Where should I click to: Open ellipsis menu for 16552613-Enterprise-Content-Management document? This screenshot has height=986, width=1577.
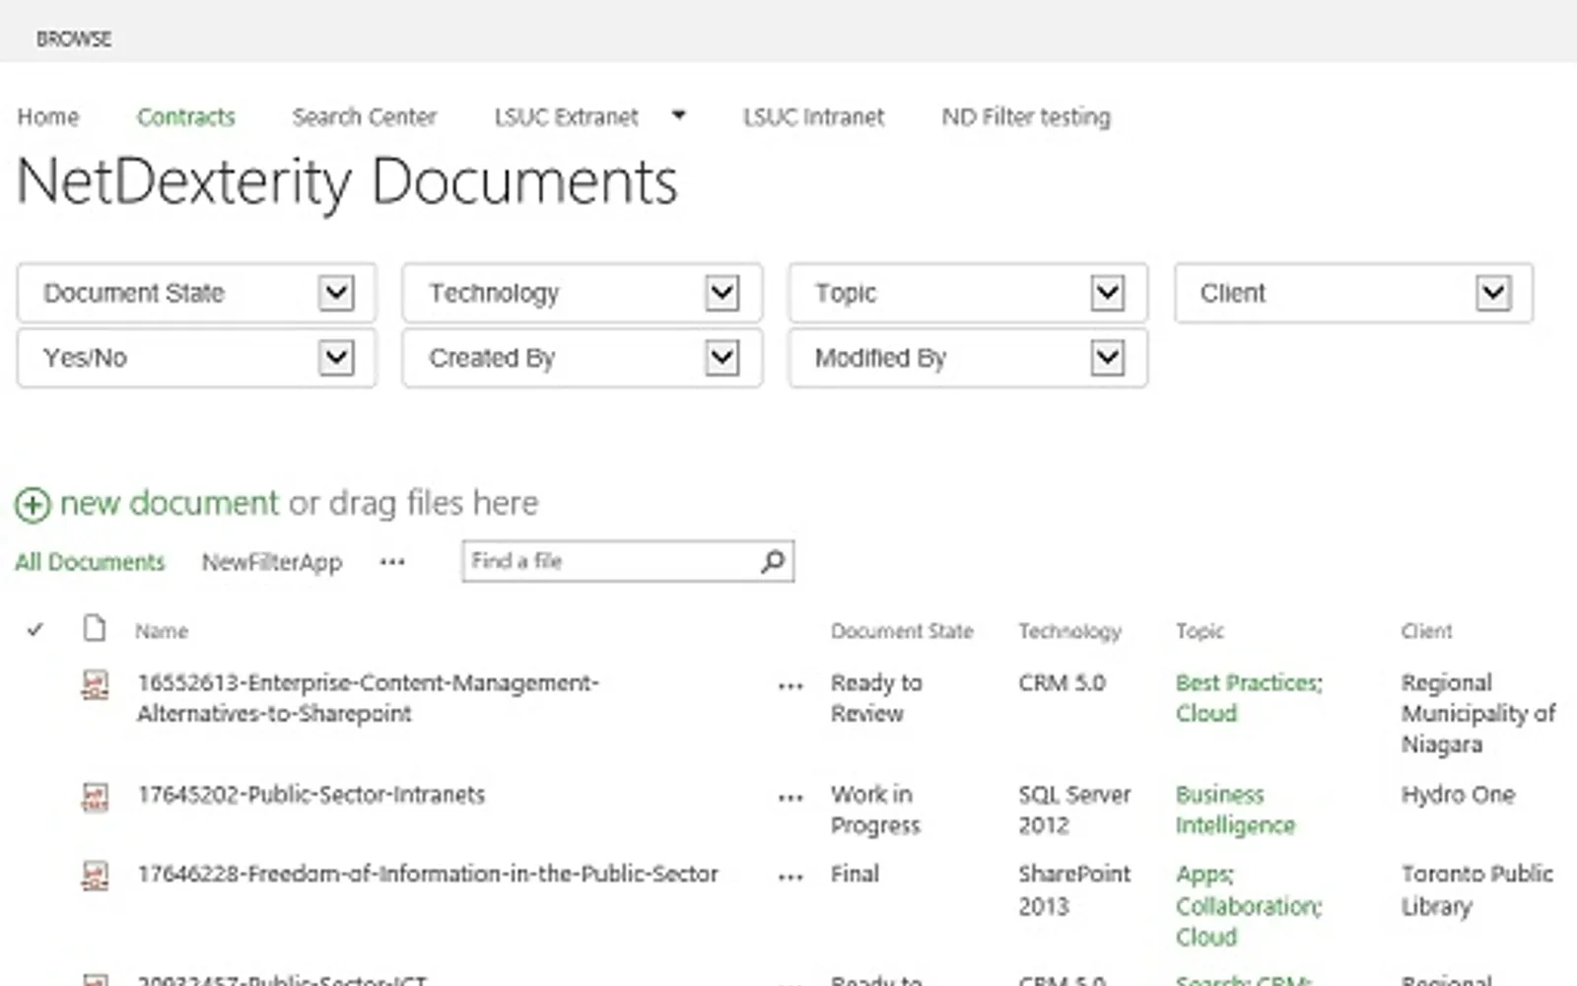click(x=790, y=686)
